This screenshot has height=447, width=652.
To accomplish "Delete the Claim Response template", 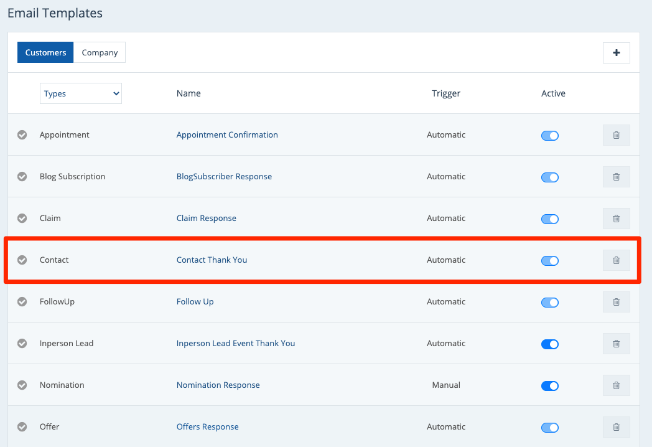I will pyautogui.click(x=616, y=219).
